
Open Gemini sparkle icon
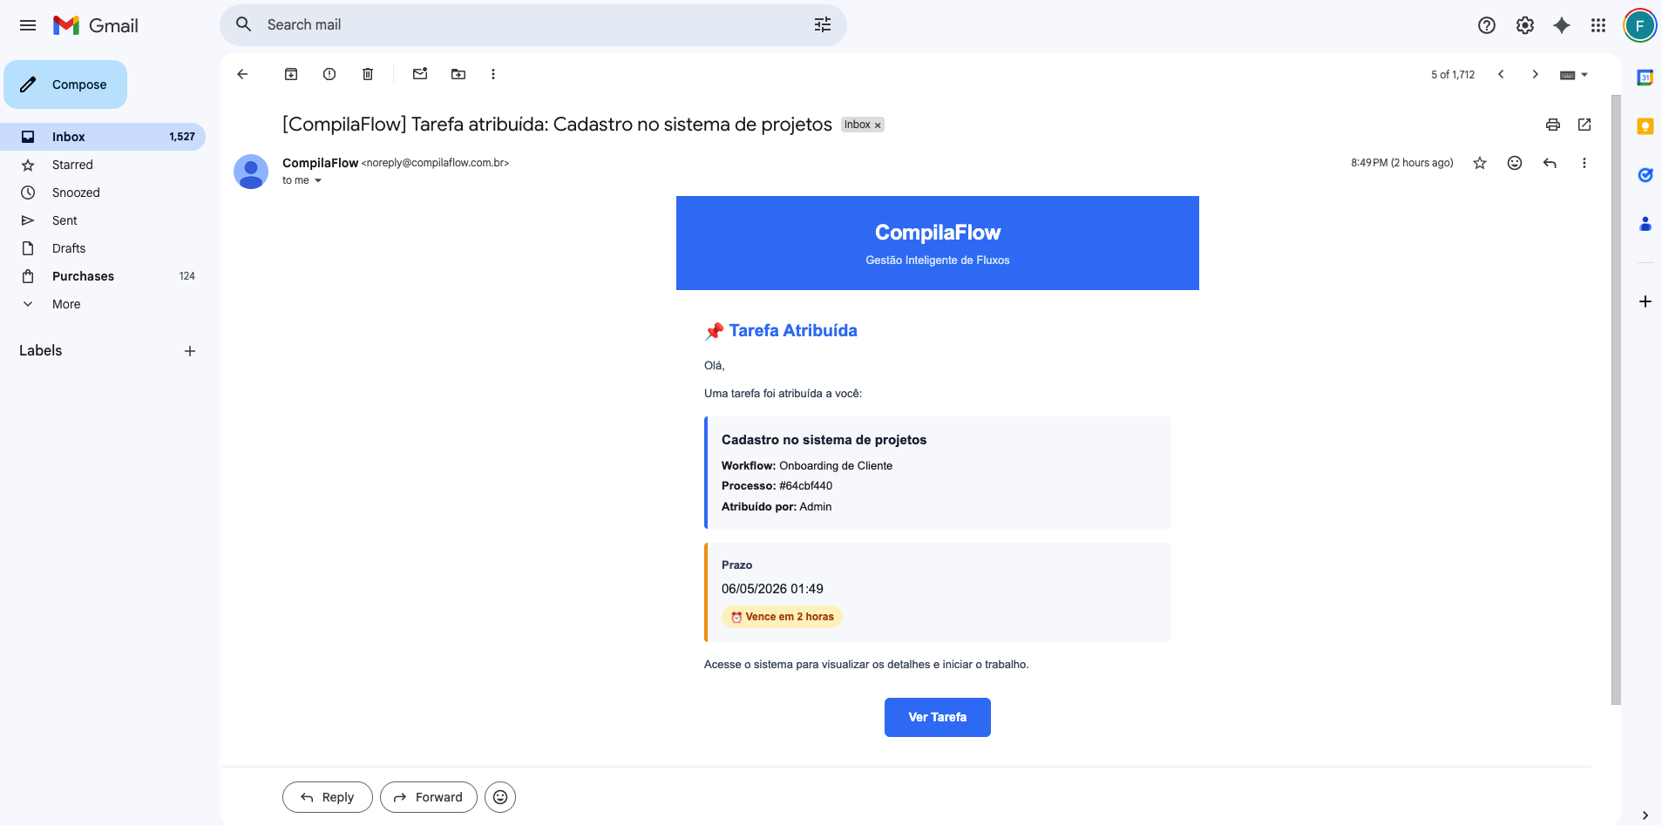coord(1562,25)
